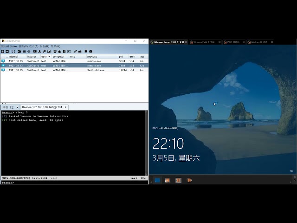297x223 pixels.
Task: Click the third VM thumbnail in bar
Action: tap(178, 180)
